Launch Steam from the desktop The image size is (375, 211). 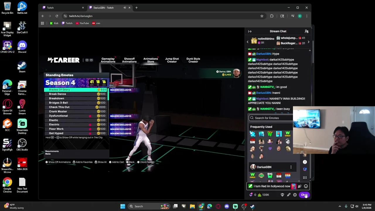(22, 67)
